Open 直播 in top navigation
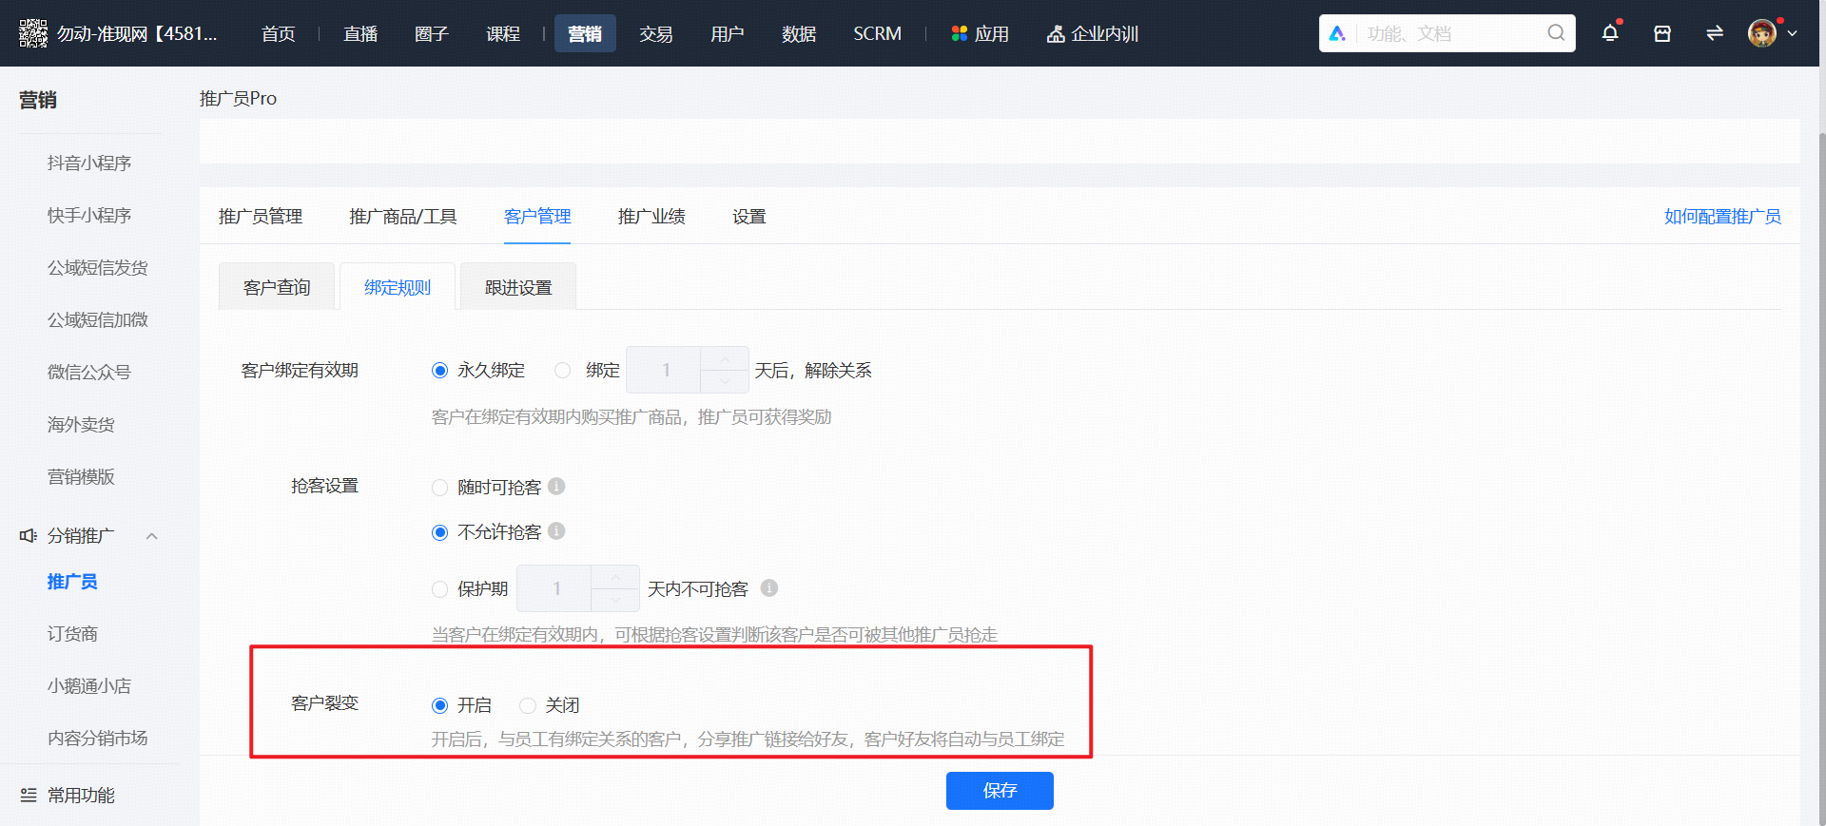This screenshot has height=826, width=1826. coord(360,33)
